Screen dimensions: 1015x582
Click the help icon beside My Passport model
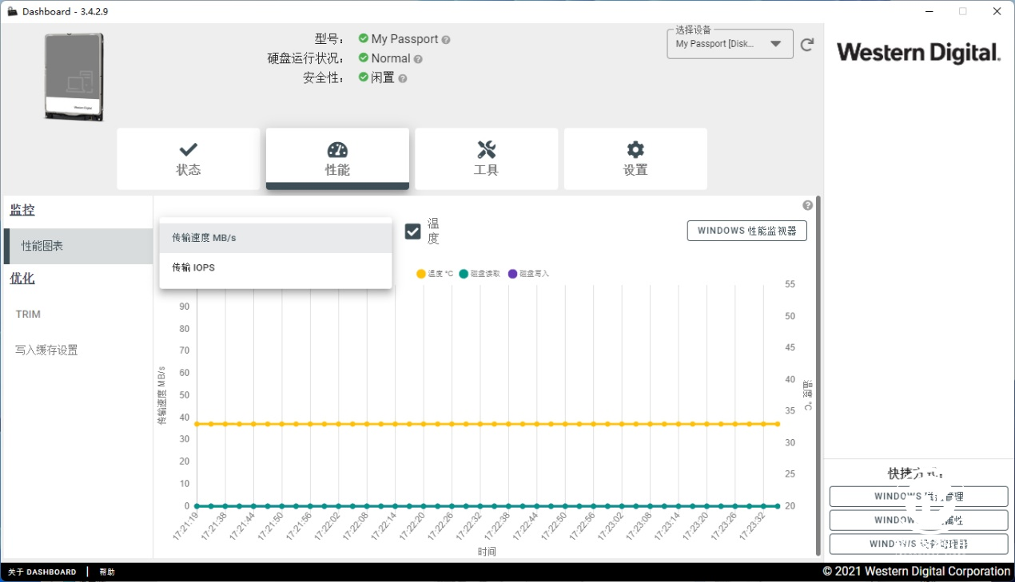pyautogui.click(x=446, y=40)
